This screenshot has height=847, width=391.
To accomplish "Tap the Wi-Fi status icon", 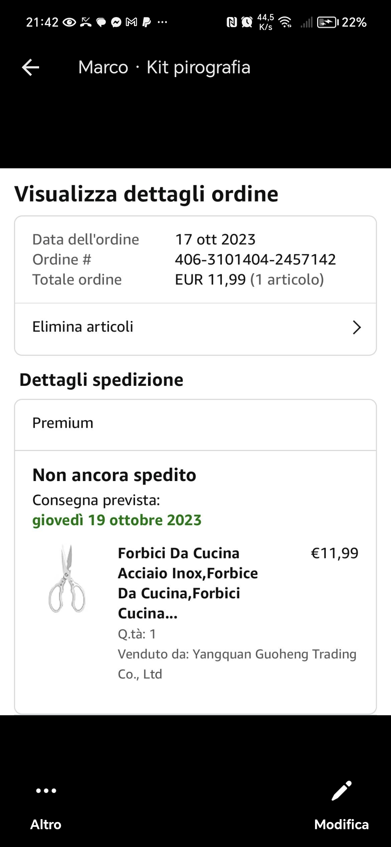I will (286, 22).
